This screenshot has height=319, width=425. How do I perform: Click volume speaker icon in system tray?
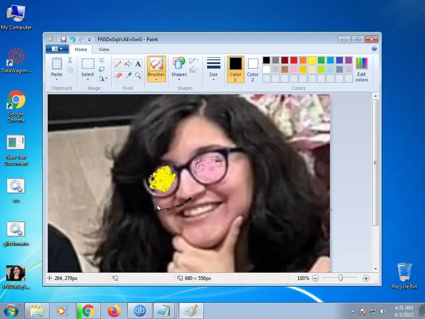[x=383, y=311]
